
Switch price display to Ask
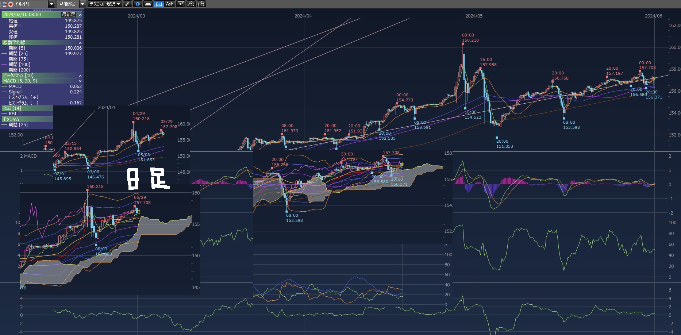pyautogui.click(x=169, y=4)
